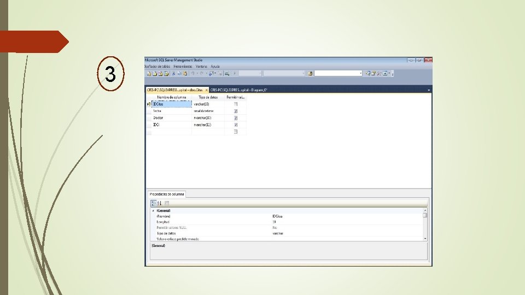Open the toolbar search combo box dropdown
Screen dimensions: 525x295
pos(360,74)
